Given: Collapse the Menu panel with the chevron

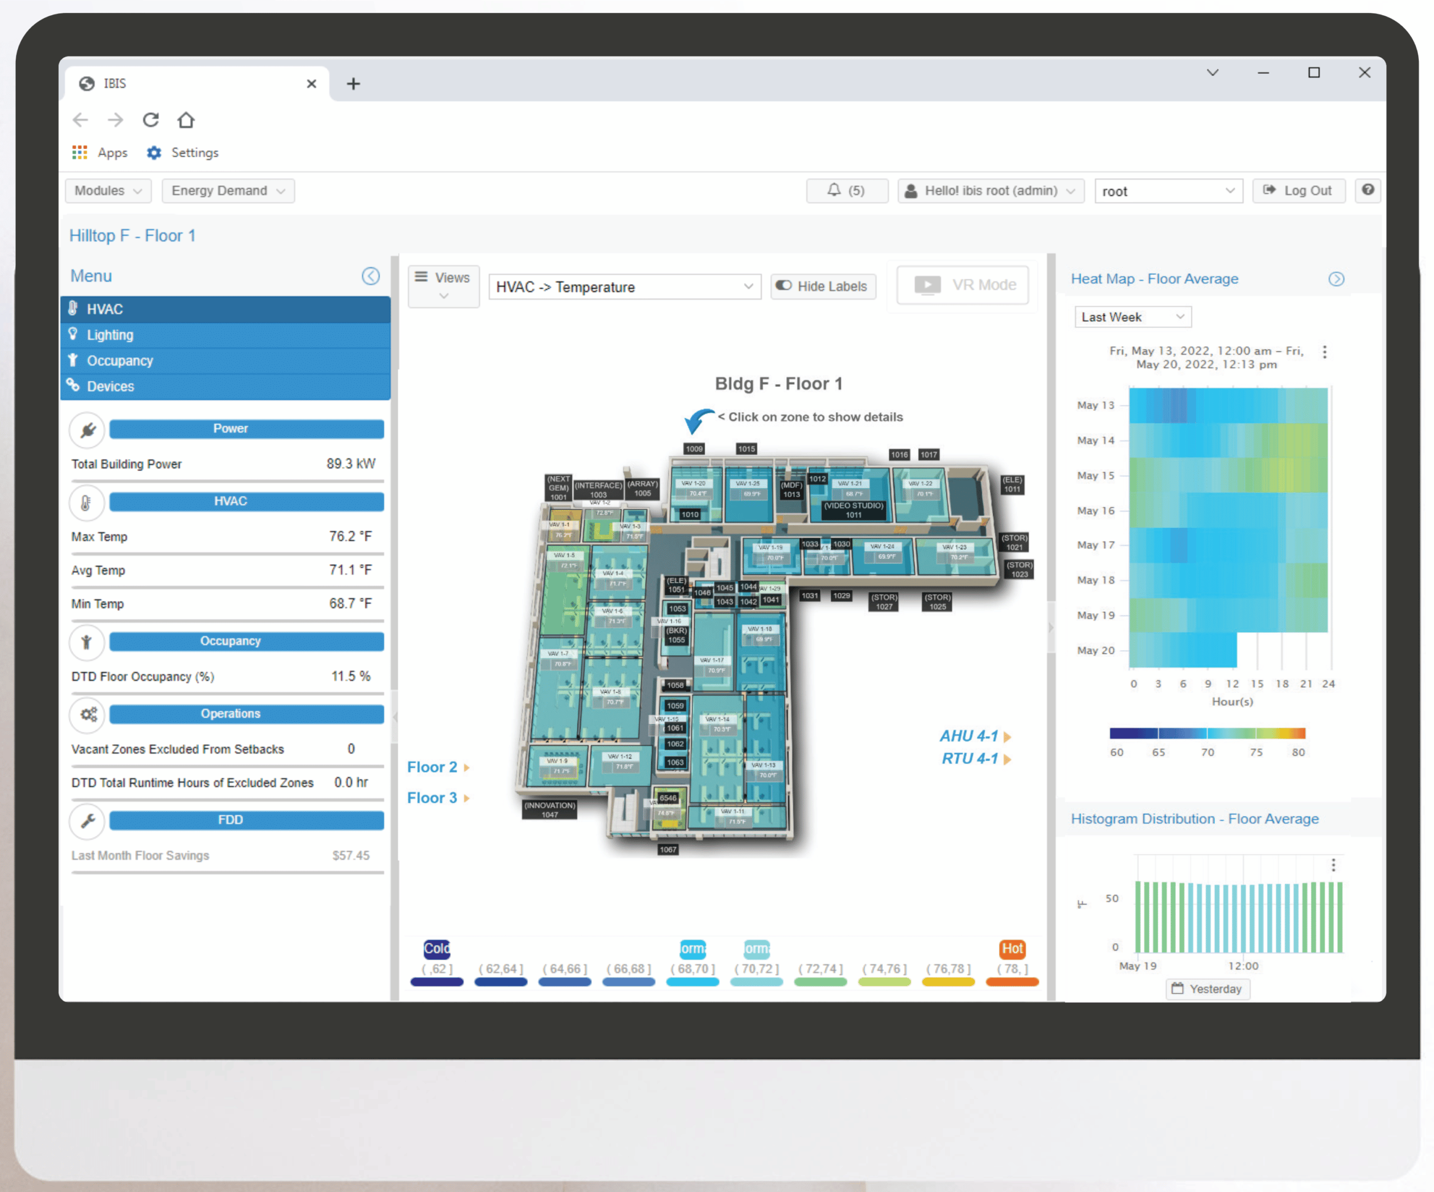Looking at the screenshot, I should pyautogui.click(x=371, y=276).
